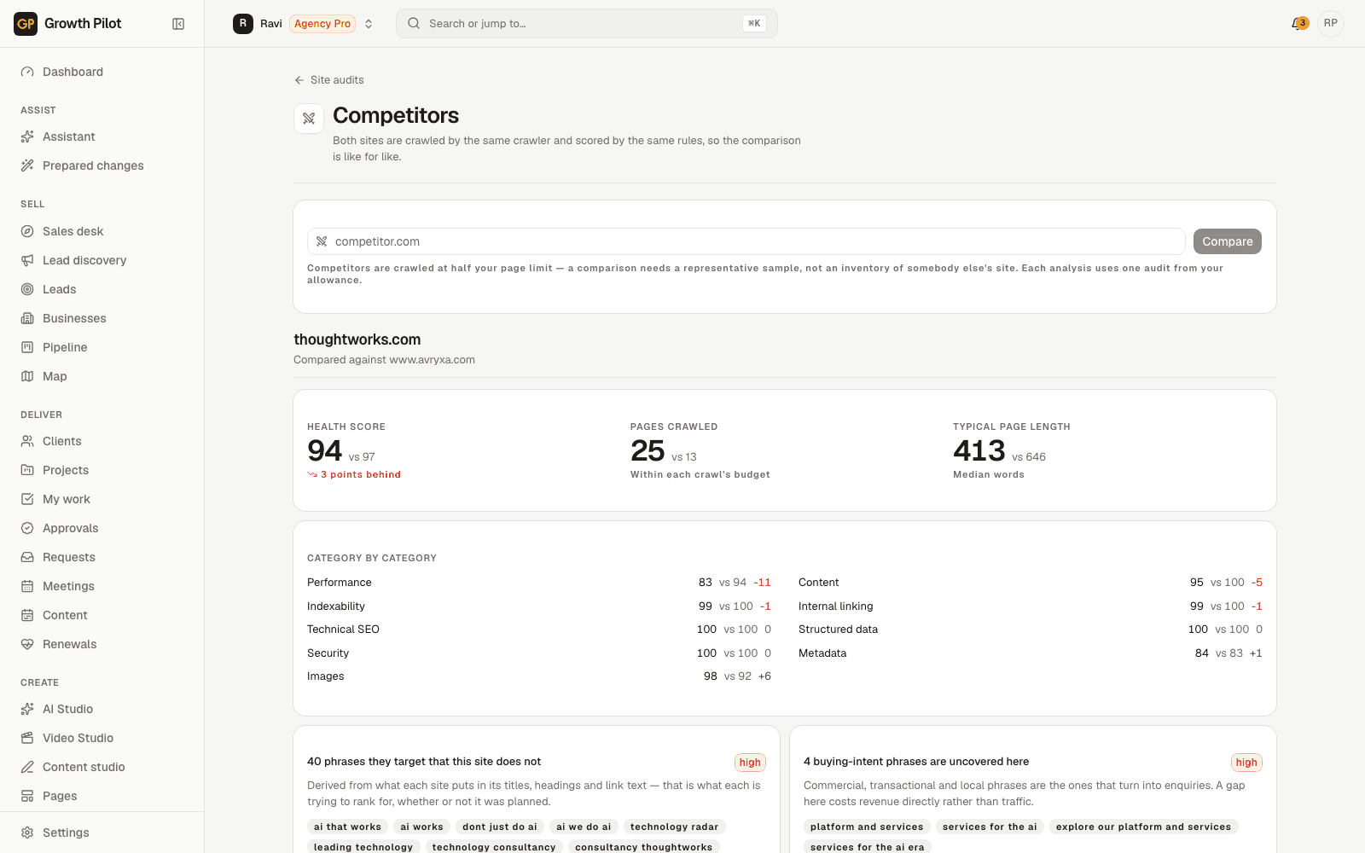Screen dimensions: 1365x853
Task: Click the Lead discovery megaphone icon
Action: point(27,260)
